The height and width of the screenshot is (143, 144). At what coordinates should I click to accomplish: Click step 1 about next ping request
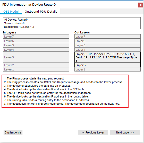(34, 78)
